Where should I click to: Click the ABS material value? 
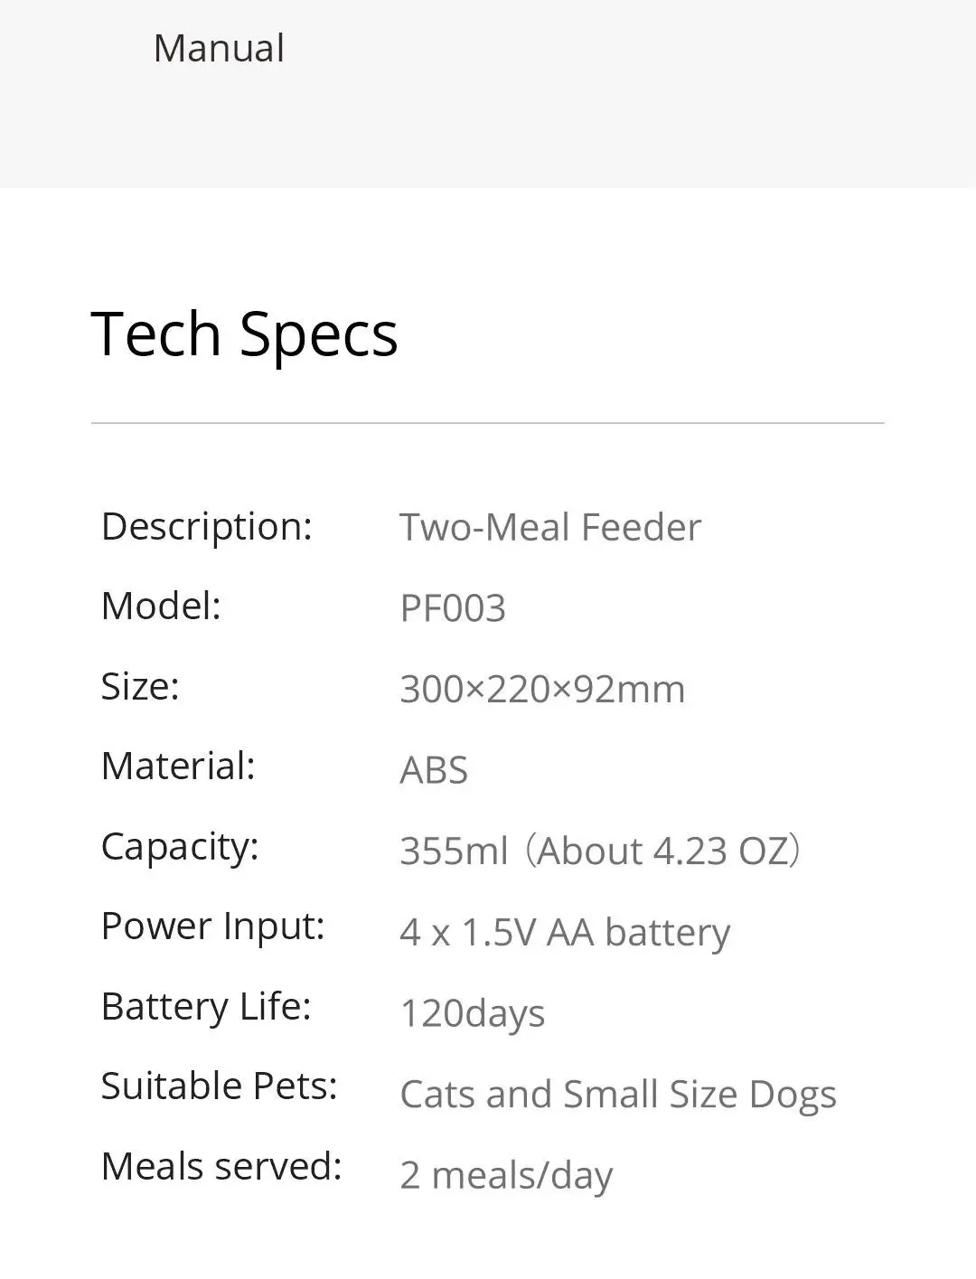(x=434, y=771)
